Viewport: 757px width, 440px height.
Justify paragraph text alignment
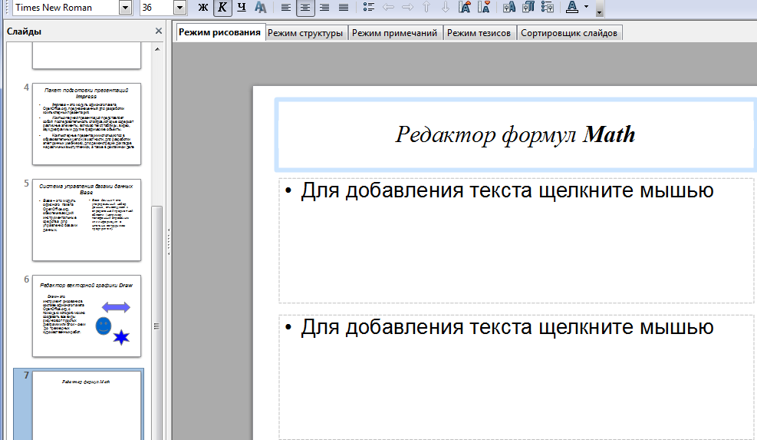(344, 7)
